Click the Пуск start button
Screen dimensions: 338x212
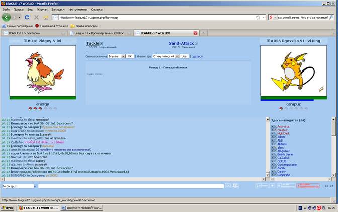coord(8,208)
